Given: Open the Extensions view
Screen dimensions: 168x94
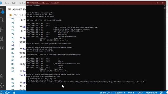Looking at the screenshot, I should 2,48.
